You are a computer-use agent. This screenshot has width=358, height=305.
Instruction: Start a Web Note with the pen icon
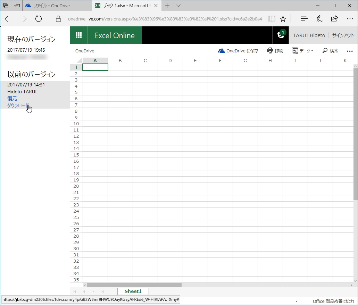coord(319,19)
